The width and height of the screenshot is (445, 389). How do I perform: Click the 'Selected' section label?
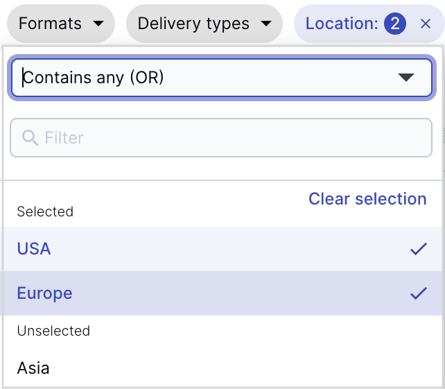[45, 211]
